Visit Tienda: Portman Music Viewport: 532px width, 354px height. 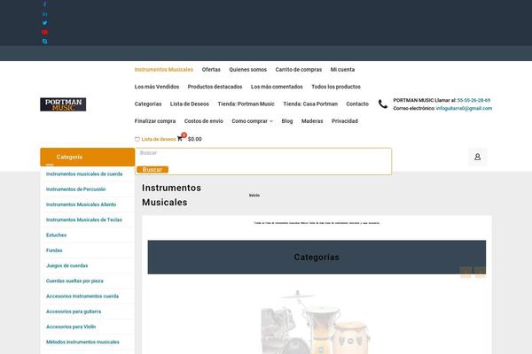tap(246, 104)
